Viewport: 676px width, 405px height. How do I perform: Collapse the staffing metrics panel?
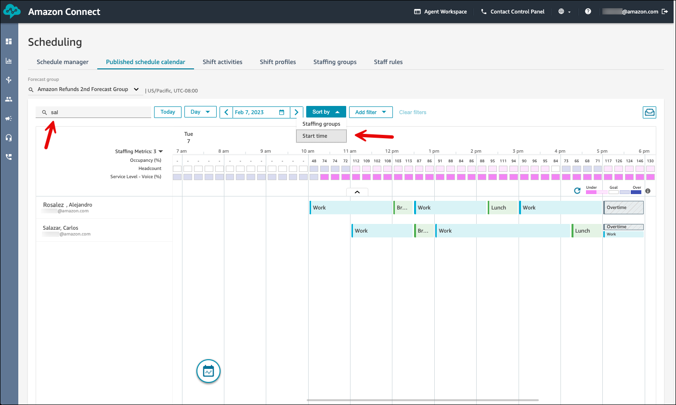pyautogui.click(x=357, y=192)
